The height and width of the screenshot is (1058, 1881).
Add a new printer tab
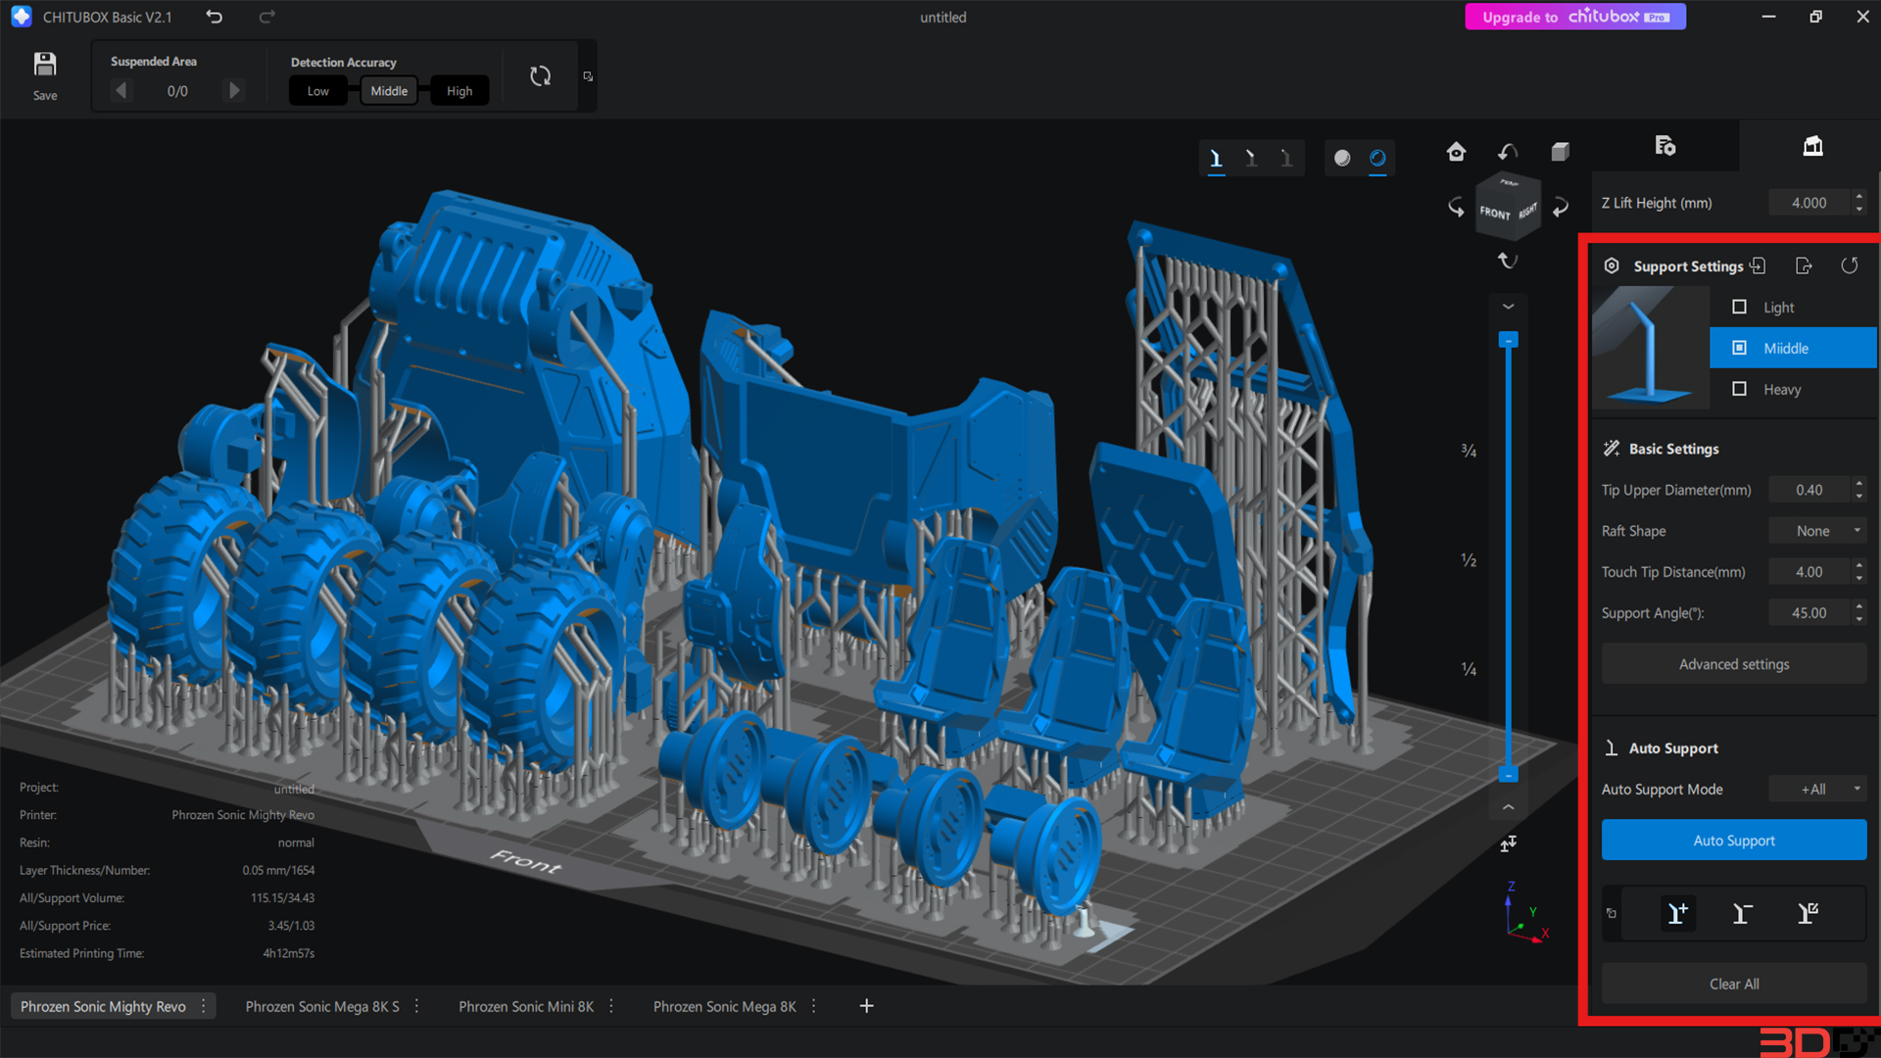(x=866, y=1006)
